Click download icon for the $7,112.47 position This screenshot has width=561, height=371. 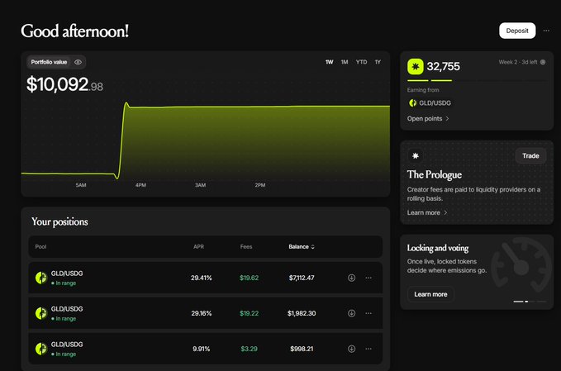(x=352, y=278)
